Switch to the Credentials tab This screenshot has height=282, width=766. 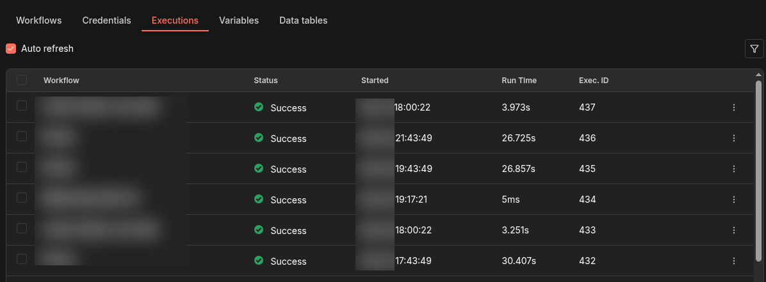point(106,20)
